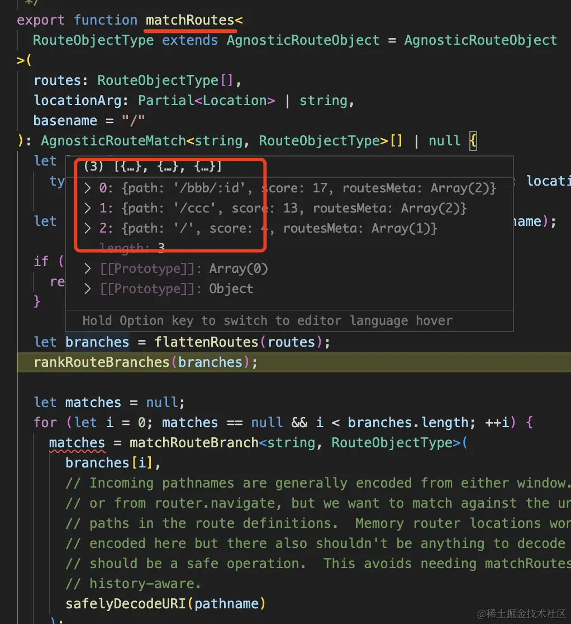Viewport: 571px width, 624px height.
Task: Click the matchRoutes function name
Action: (x=189, y=20)
